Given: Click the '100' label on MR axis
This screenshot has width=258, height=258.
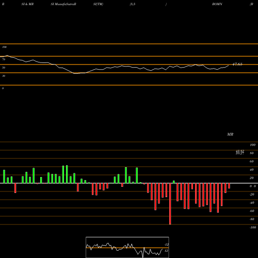Looking at the screenshot, I should tap(252, 145).
